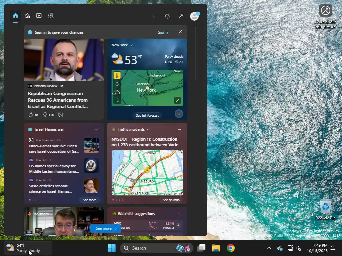The image size is (342, 256).
Task: Click the Sign in link
Action: pos(164,32)
